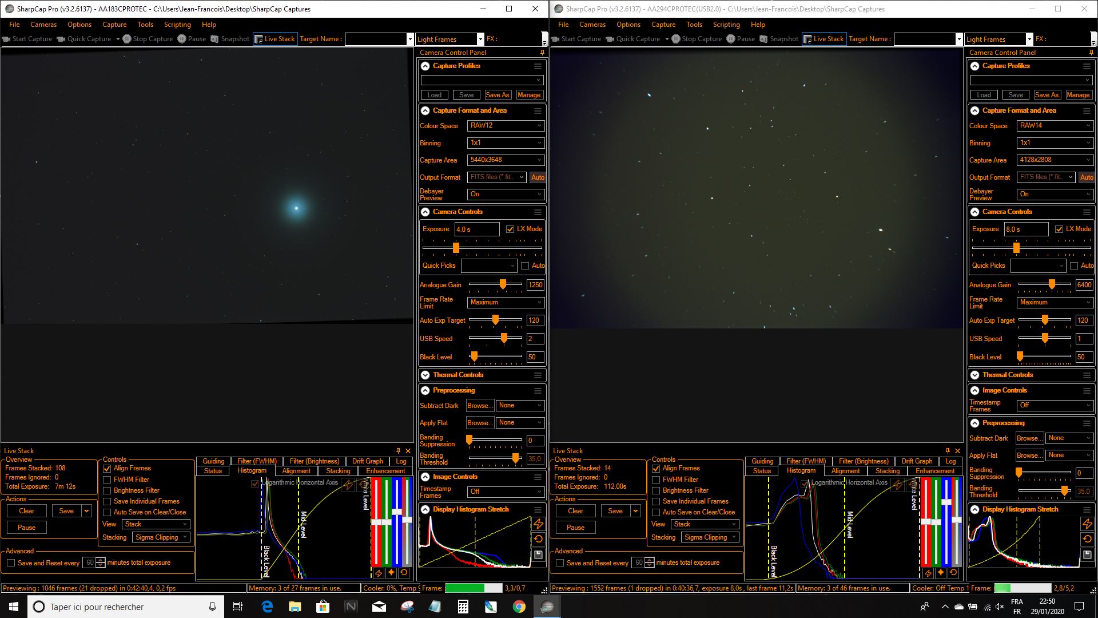Click Save As button in right Capture Profiles
Screen dimensions: 1098x618
[x=1047, y=95]
